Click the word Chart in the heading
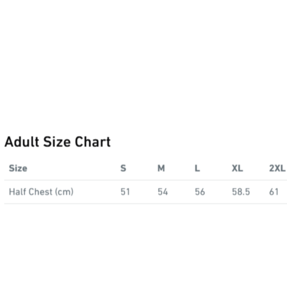 tap(93, 142)
